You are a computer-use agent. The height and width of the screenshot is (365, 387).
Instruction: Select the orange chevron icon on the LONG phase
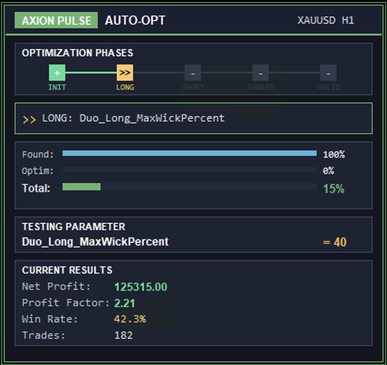pyautogui.click(x=125, y=72)
